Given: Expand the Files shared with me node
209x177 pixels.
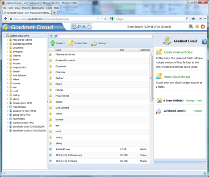Looking at the screenshot, I should click(8, 40).
